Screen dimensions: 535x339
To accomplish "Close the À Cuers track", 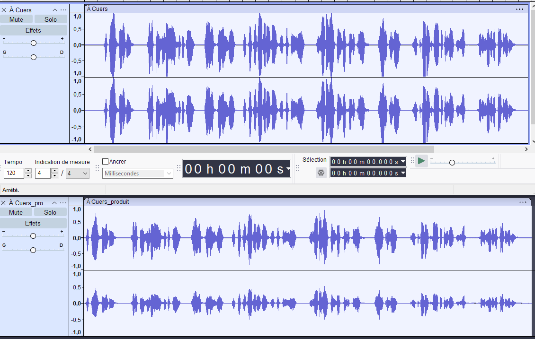I will [4, 10].
